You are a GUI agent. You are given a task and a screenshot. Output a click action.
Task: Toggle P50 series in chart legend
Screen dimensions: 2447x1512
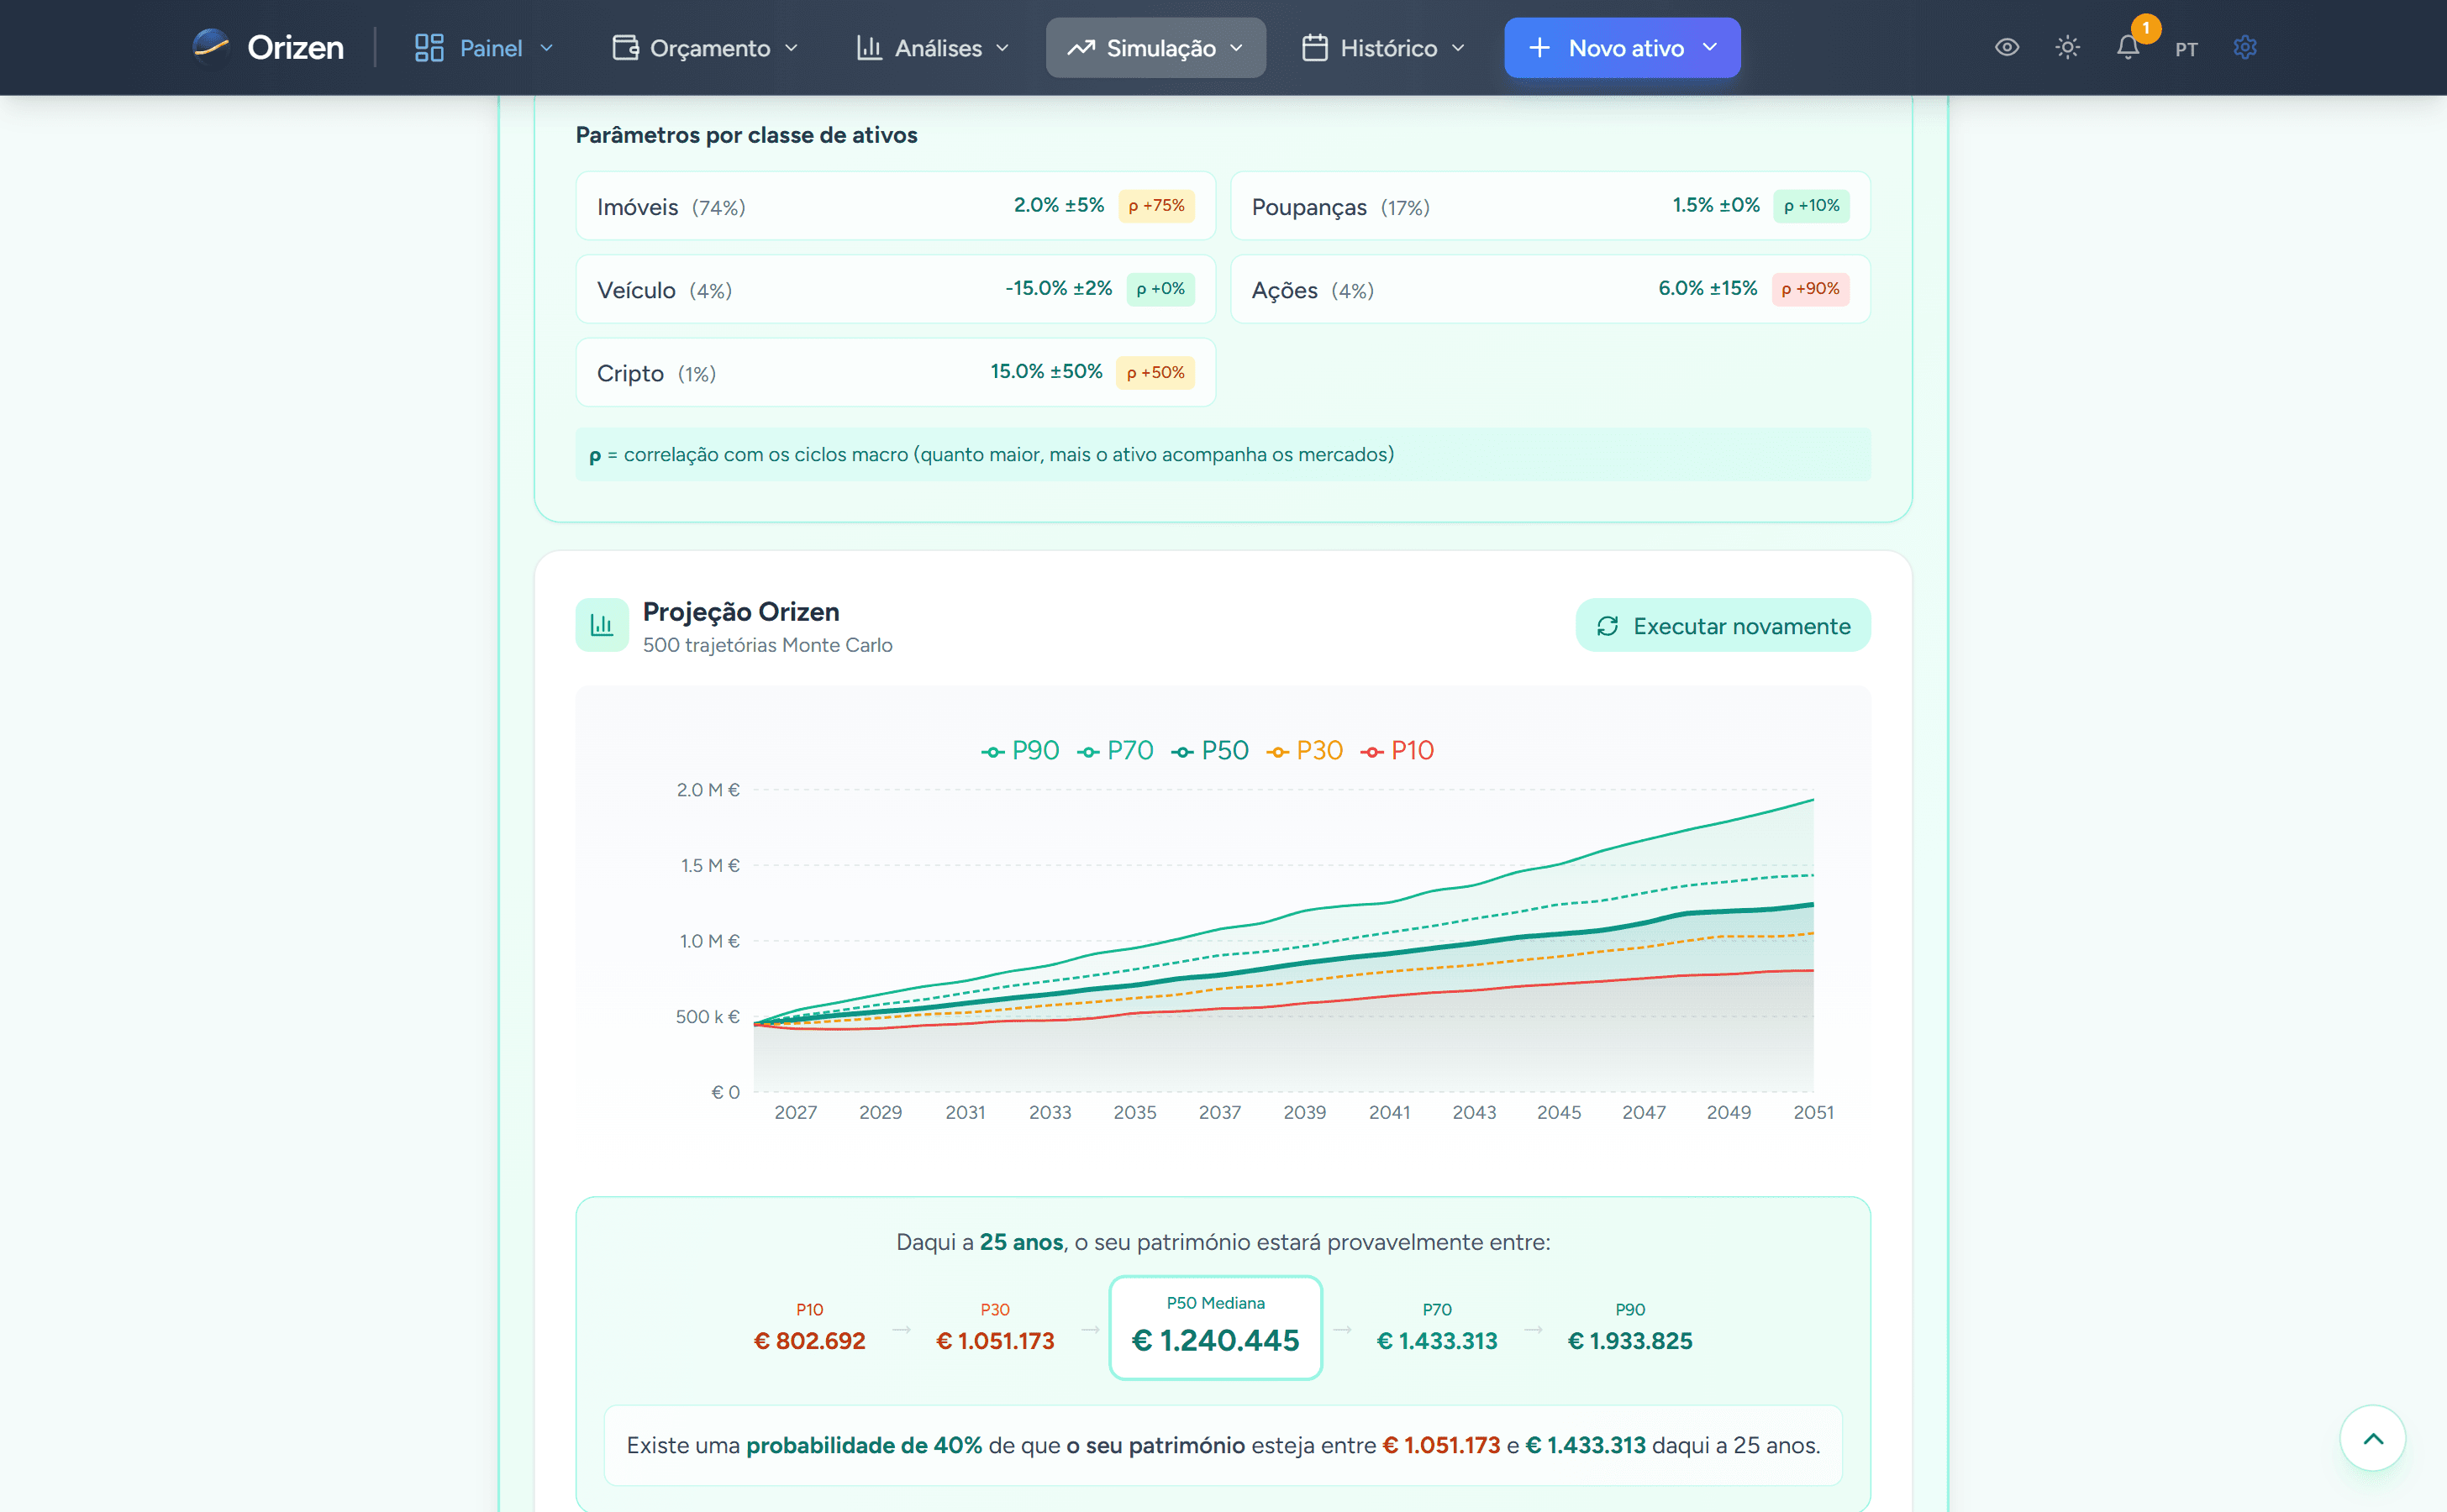1211,751
